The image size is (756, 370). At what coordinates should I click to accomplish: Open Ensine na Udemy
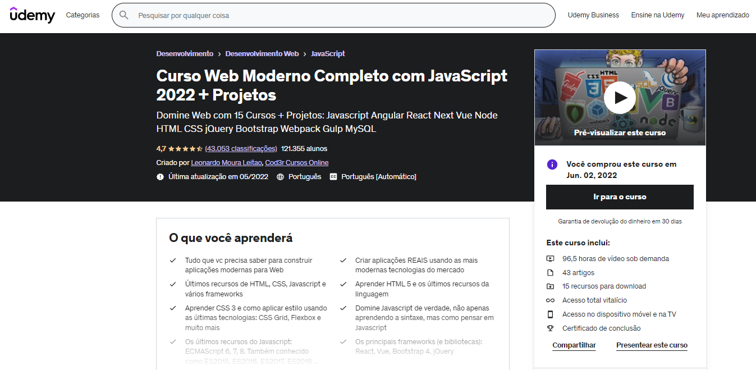coord(658,15)
